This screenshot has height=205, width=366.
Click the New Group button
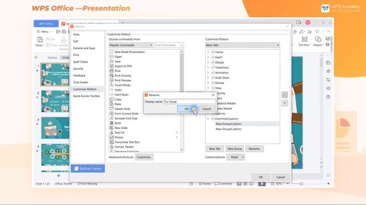234,149
